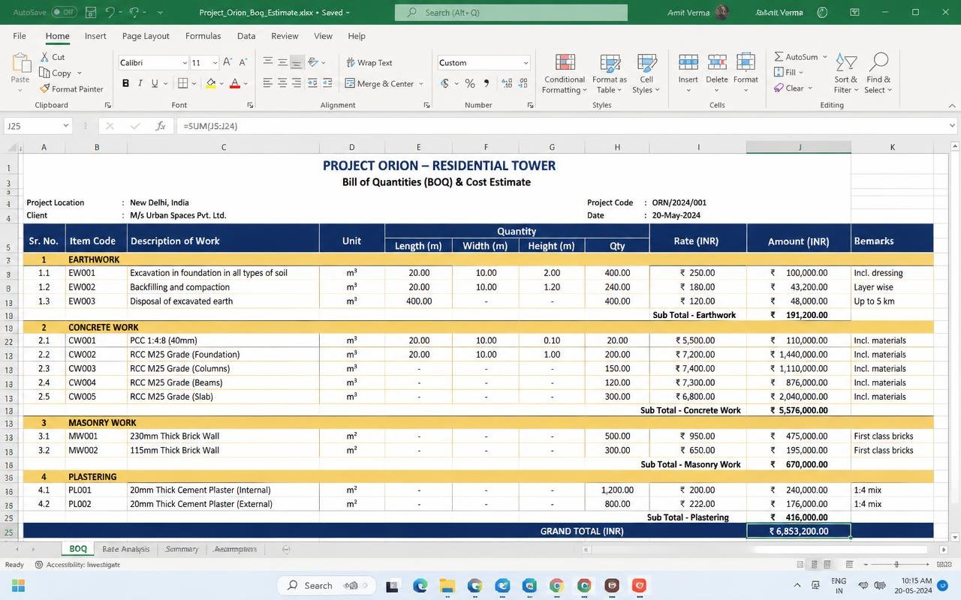Open Find & Select menu

point(878,73)
